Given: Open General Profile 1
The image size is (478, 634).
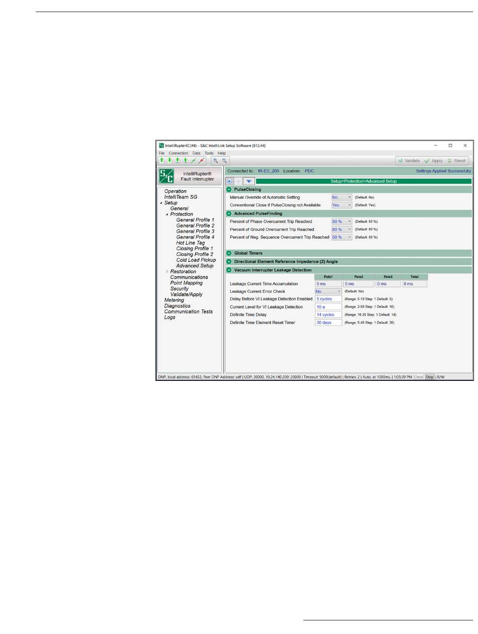Looking at the screenshot, I should tap(195, 220).
